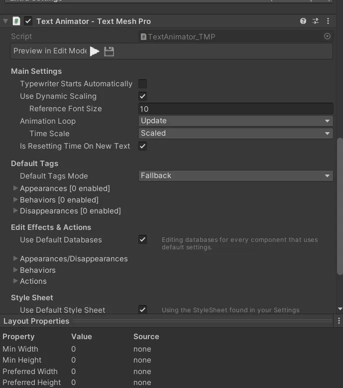Uncheck Use Default Databases
Viewport: 343px width, 388px height.
pyautogui.click(x=142, y=239)
